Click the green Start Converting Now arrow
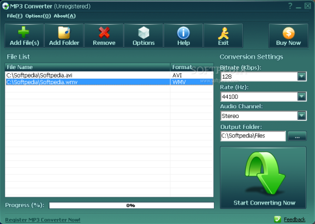This screenshot has width=315, height=224. click(x=265, y=173)
